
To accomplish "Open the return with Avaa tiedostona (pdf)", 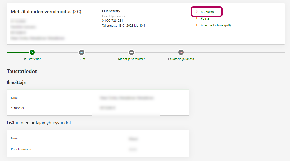I will click(x=216, y=25).
